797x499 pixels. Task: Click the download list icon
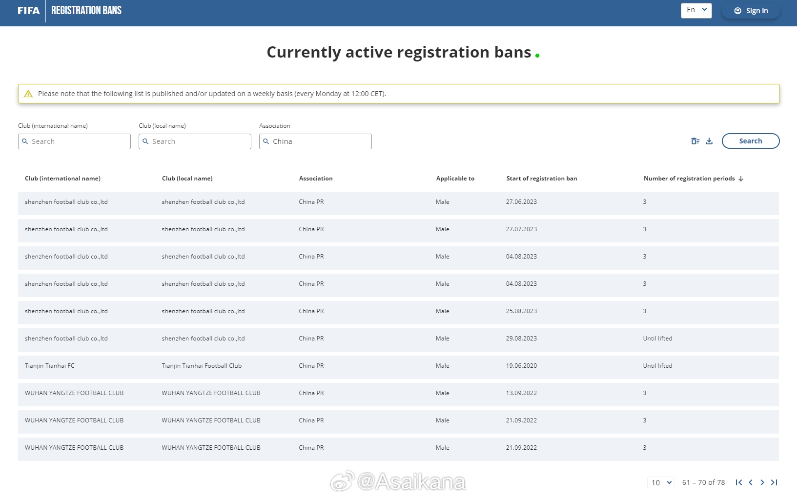pyautogui.click(x=709, y=141)
